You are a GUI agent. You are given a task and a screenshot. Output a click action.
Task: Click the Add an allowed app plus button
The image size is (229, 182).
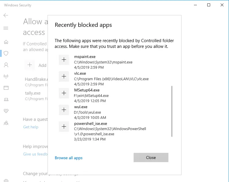30,65
